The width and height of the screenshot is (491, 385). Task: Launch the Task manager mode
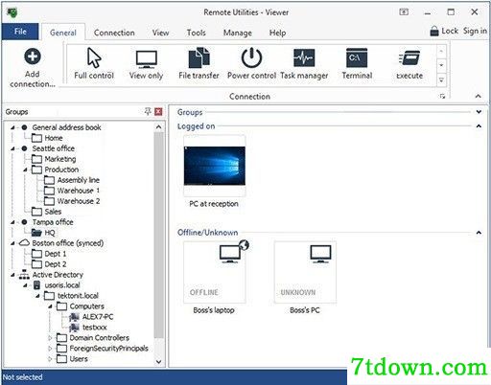coord(304,57)
